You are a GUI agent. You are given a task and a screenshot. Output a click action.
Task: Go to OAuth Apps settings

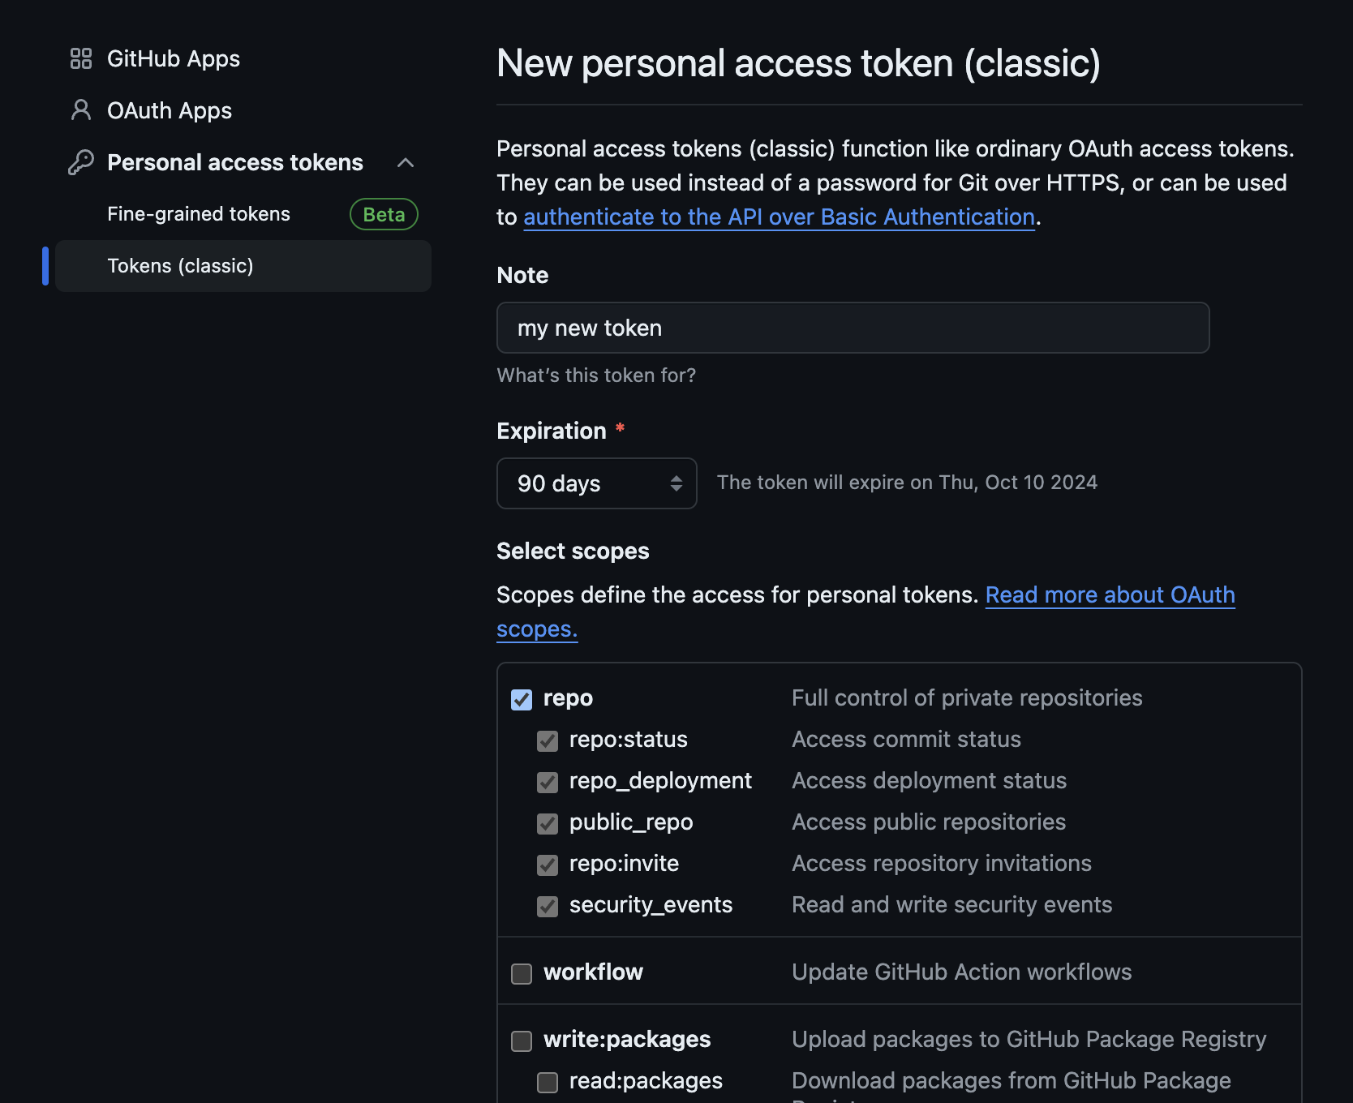(x=170, y=110)
